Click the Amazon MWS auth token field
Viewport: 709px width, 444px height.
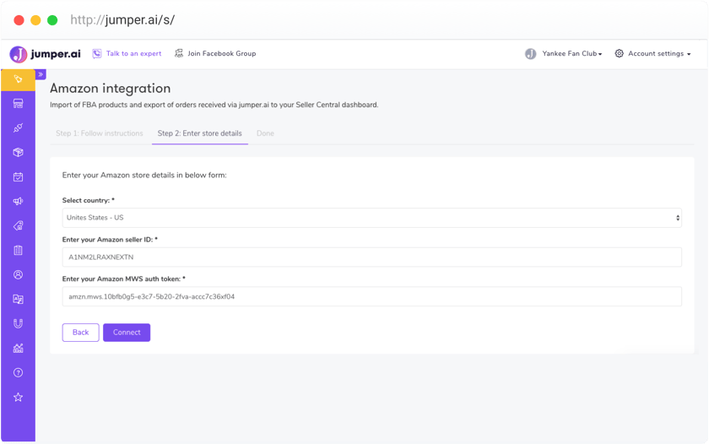point(371,296)
